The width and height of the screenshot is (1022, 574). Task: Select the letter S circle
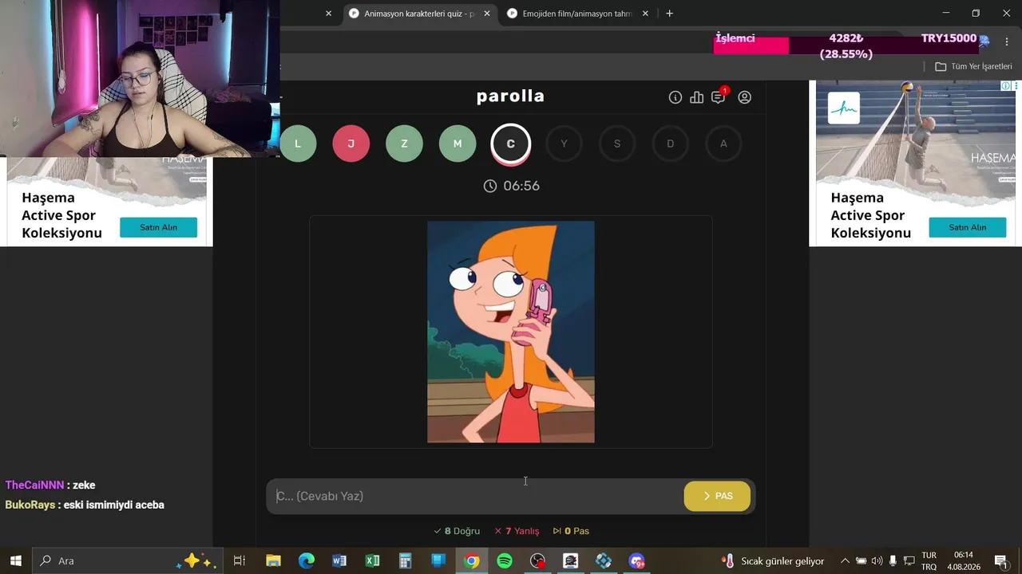(617, 143)
